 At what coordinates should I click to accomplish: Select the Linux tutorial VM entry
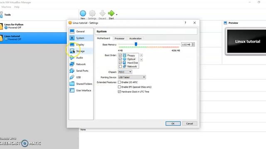(33, 38)
